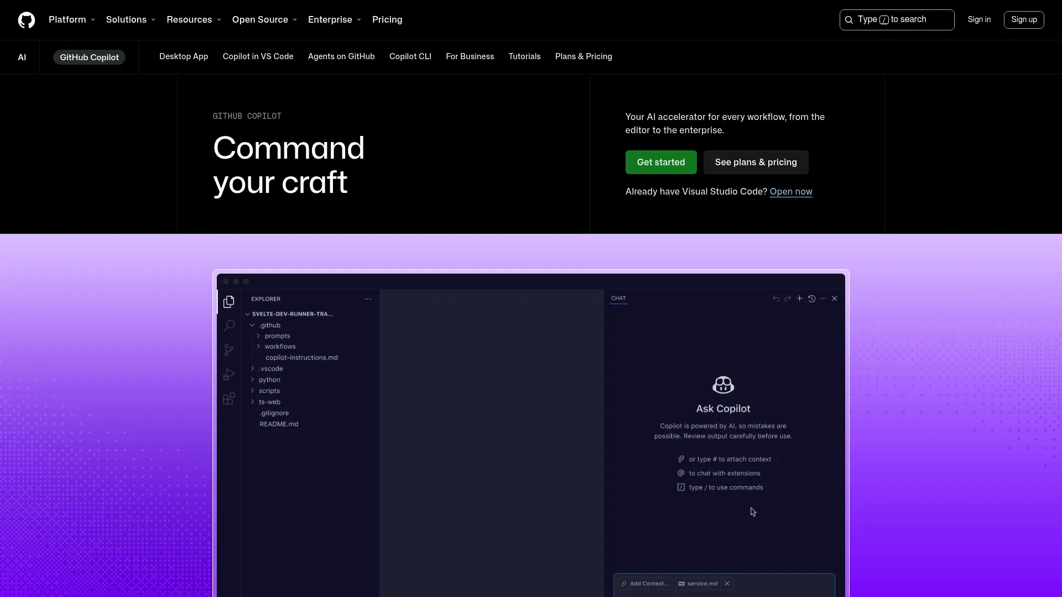Viewport: 1062px width, 597px height.
Task: Click the Sign in link
Action: click(979, 20)
